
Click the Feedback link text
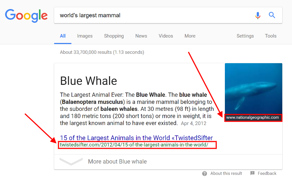pyautogui.click(x=267, y=173)
